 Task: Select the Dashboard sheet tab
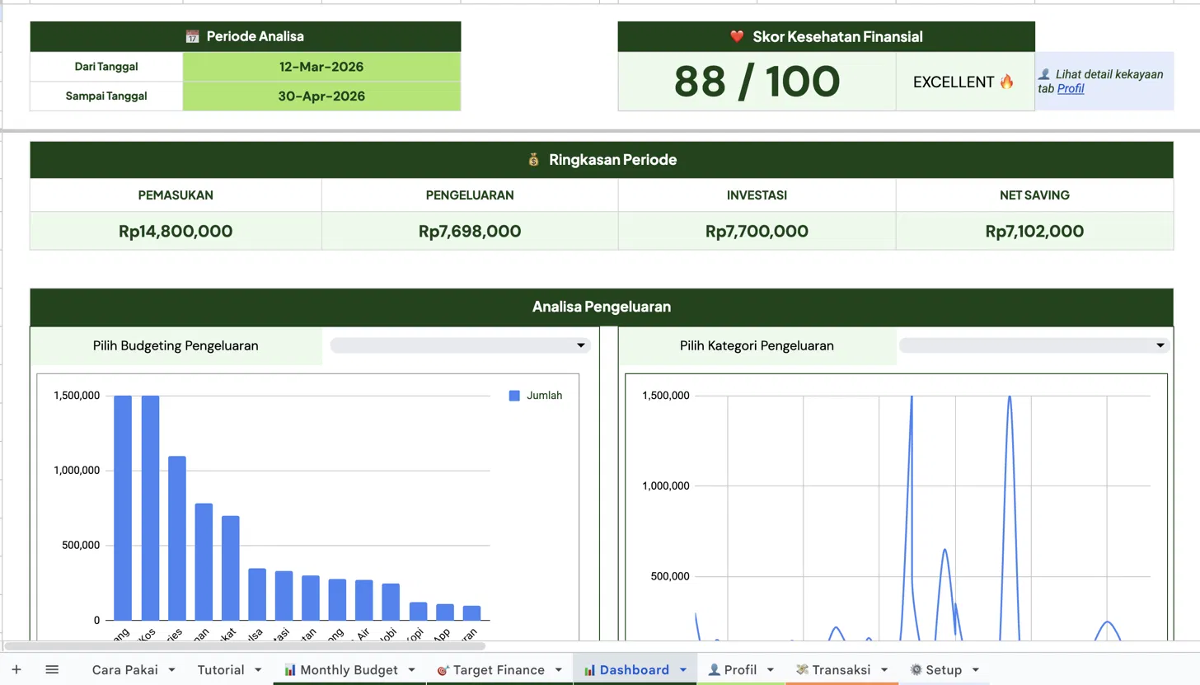634,670
